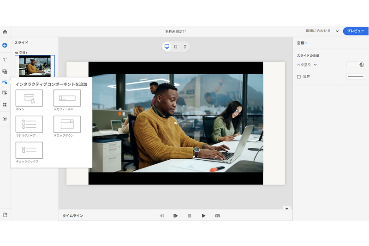This screenshot has height=246, width=369.
Task: Expand the timeline panel with up arrow
Action: pos(286,209)
